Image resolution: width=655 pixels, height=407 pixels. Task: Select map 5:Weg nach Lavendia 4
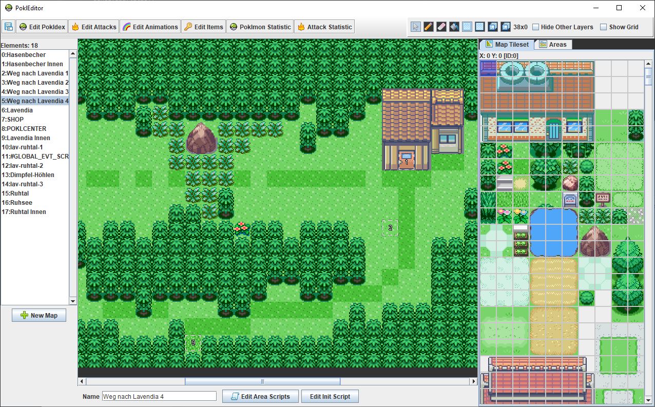tap(35, 101)
